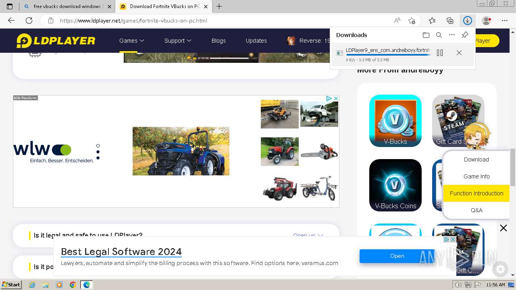Switch to free vbucks download tab
The width and height of the screenshot is (516, 290).
[67, 6]
